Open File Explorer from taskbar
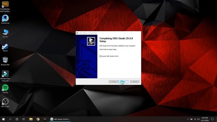This screenshot has width=217, height=122. [x=31, y=119]
